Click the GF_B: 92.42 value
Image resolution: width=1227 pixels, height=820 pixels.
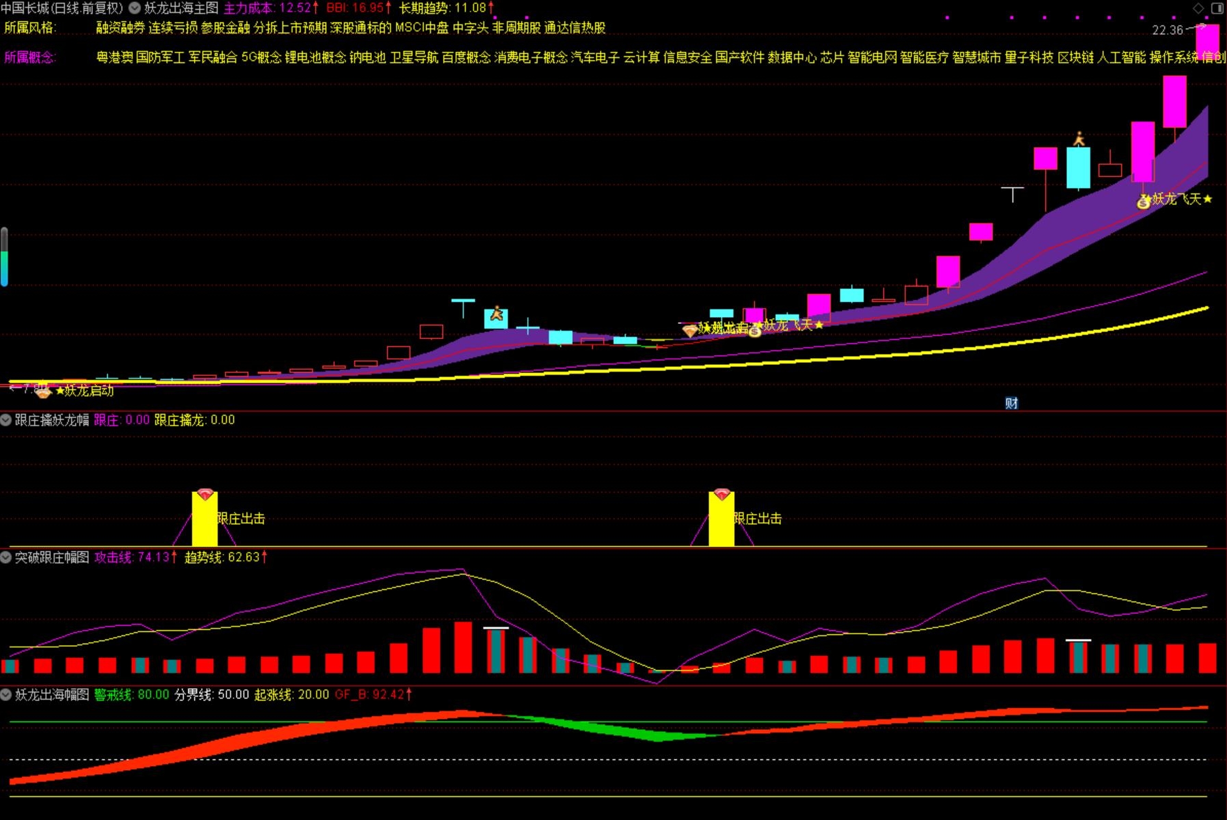[373, 695]
